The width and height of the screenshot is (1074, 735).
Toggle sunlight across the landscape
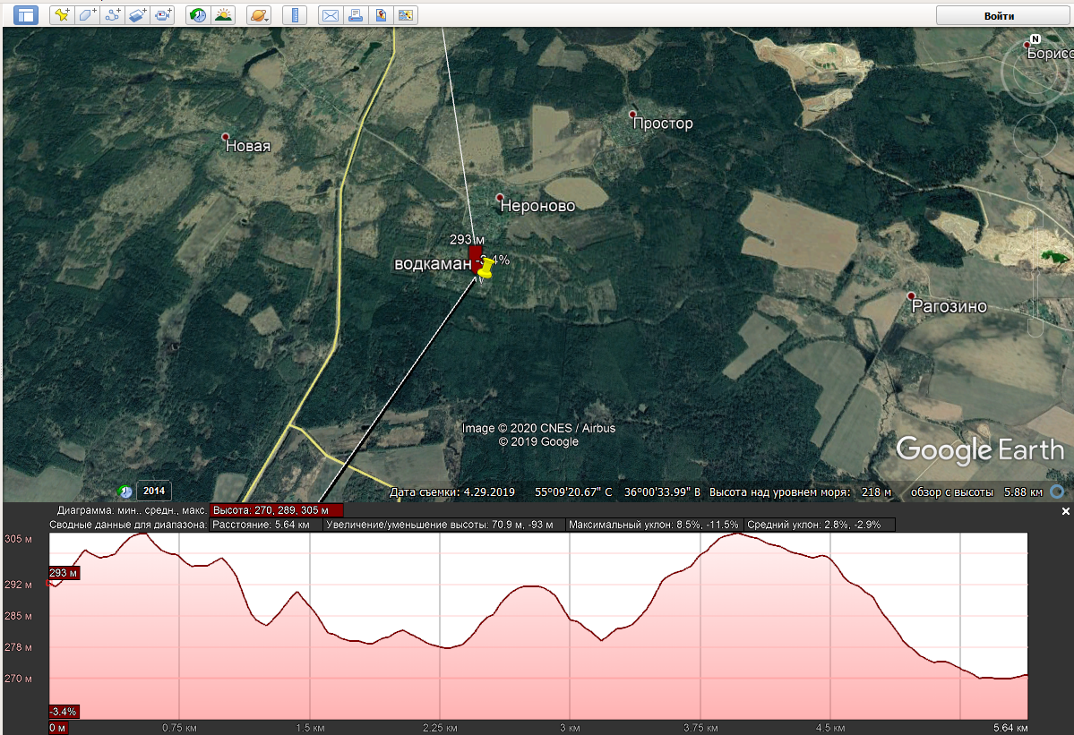223,15
